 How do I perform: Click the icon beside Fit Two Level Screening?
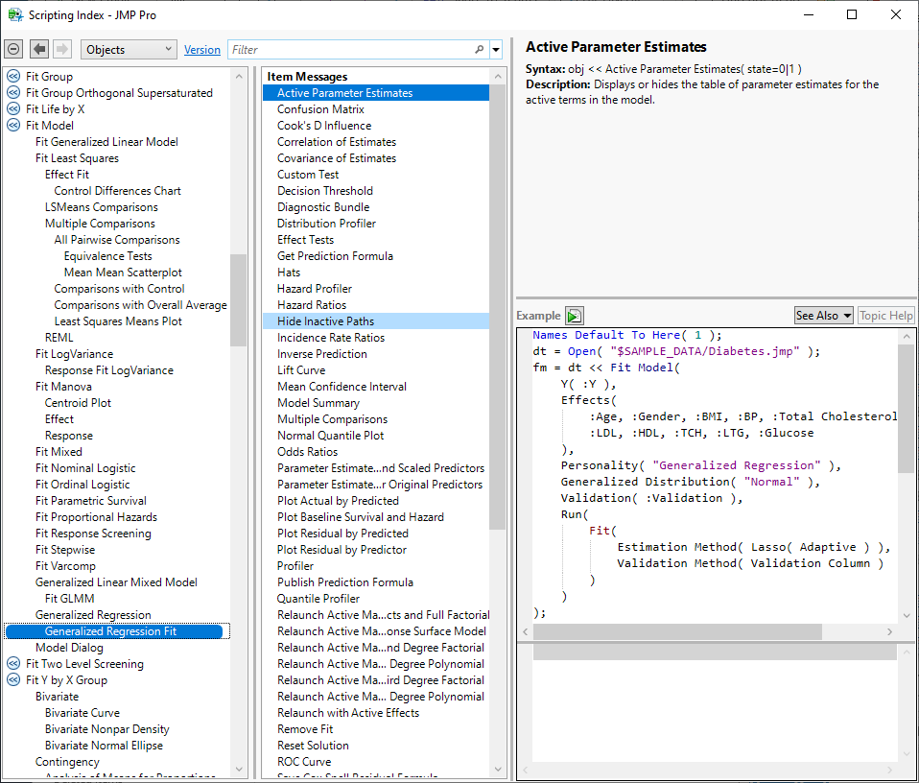tap(13, 664)
